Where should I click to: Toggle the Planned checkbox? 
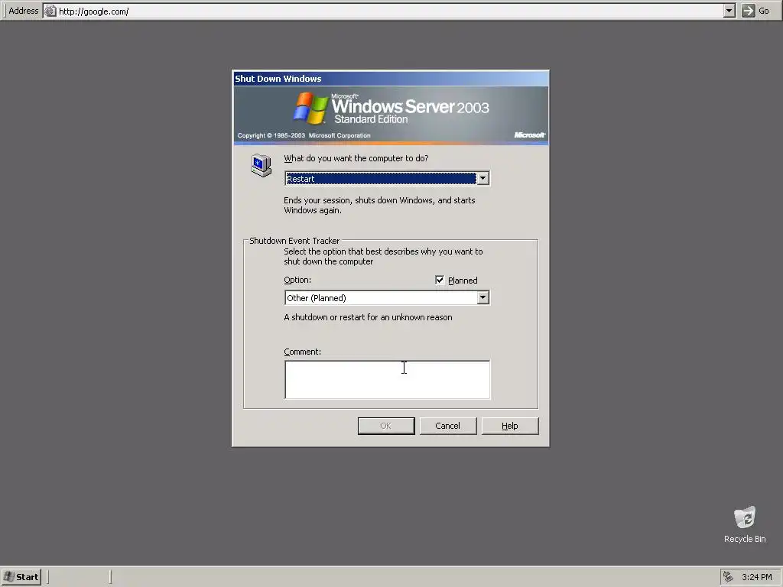point(440,280)
